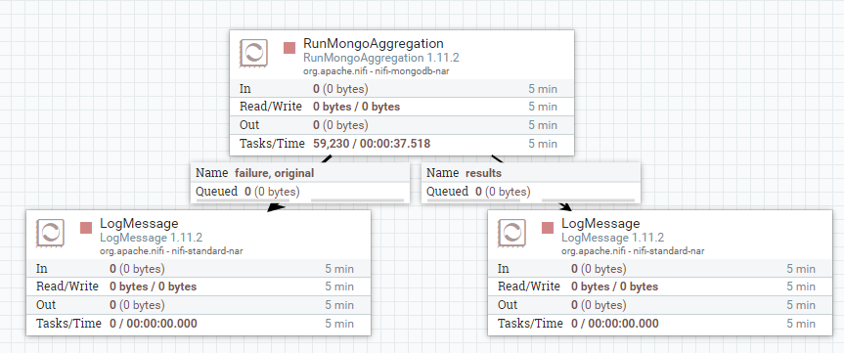Click the In row of RunMongoAggregation
Viewport: 844px width, 353px height.
tap(402, 89)
